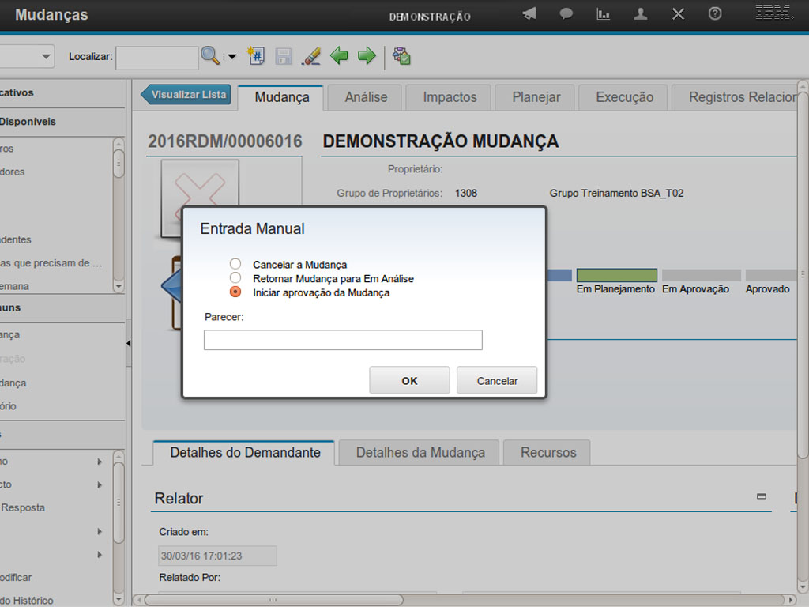Switch to the Análise tab
The image size is (809, 607).
(x=366, y=97)
